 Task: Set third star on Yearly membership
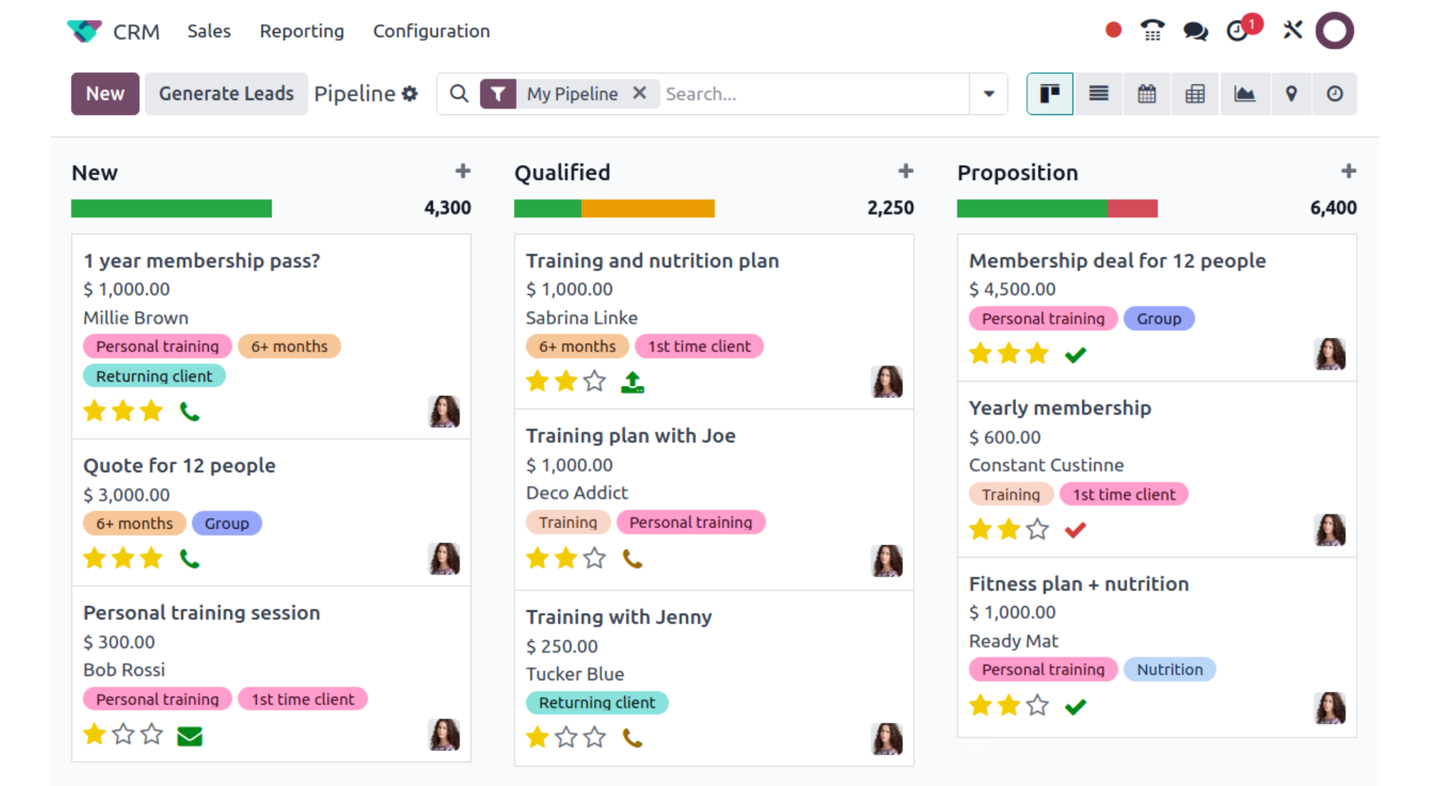(x=1037, y=529)
